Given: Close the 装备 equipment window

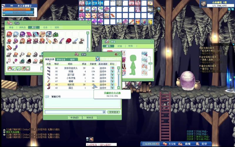Looking at the screenshot, I should [152, 42].
